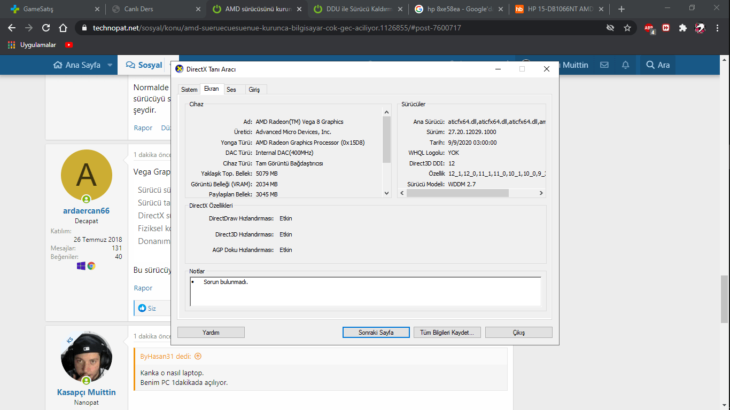Click the Sonraki Sayfa button
730x410 pixels.
[376, 332]
